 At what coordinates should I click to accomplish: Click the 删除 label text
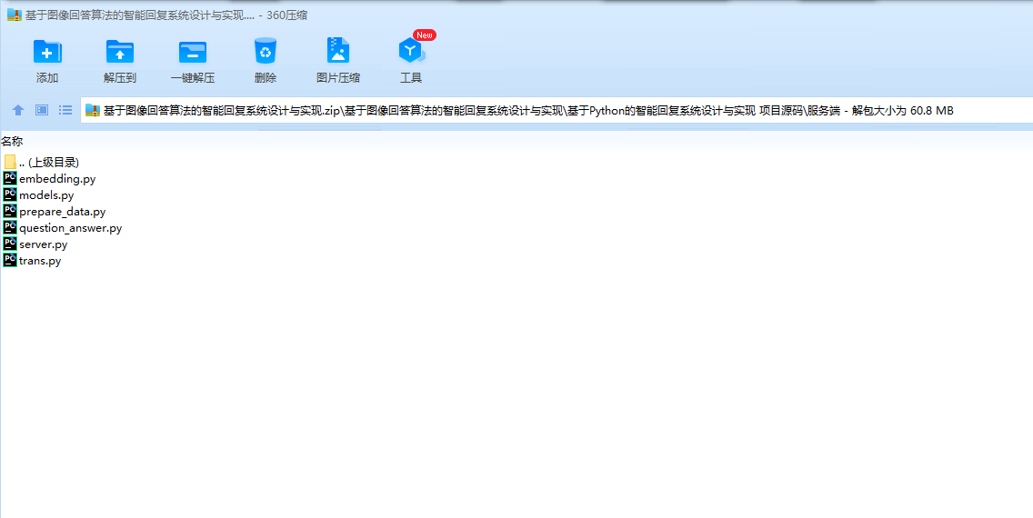[x=266, y=77]
